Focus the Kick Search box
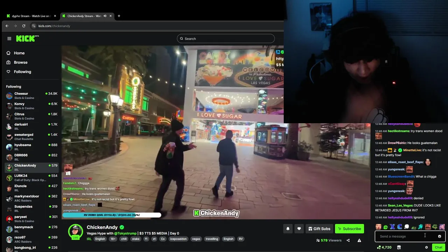This screenshot has height=252, width=448. click(x=226, y=38)
